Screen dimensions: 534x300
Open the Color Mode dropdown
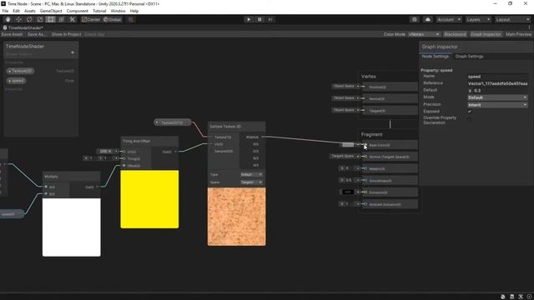(425, 34)
